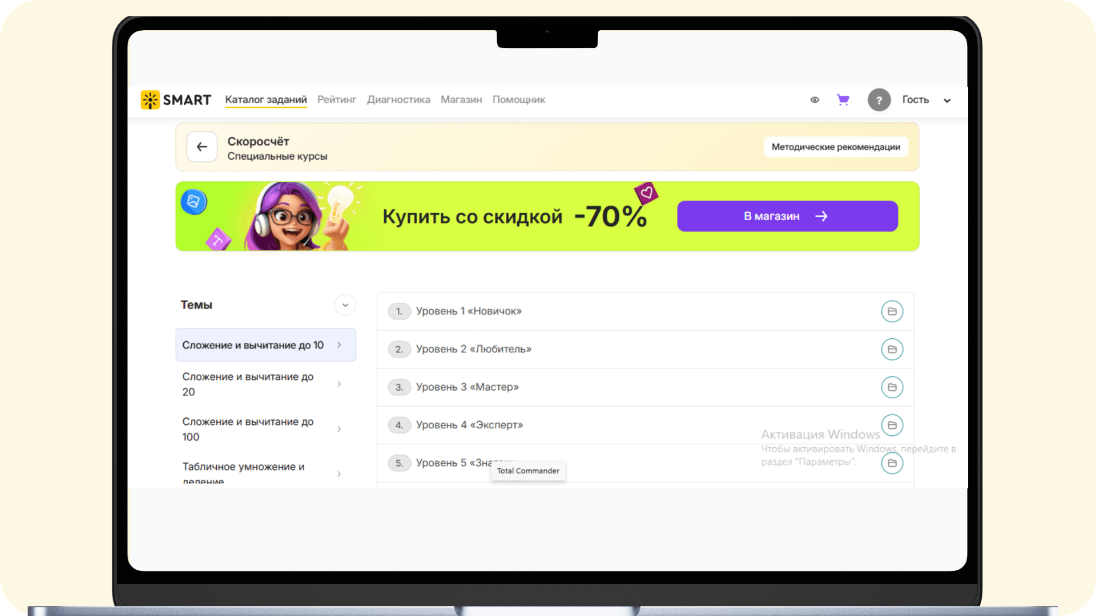Click the guest avatar question mark icon
The width and height of the screenshot is (1096, 616).
pyautogui.click(x=879, y=100)
